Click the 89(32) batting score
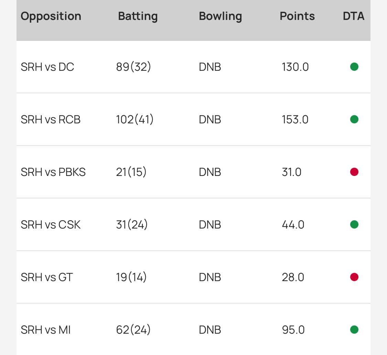 (133, 67)
